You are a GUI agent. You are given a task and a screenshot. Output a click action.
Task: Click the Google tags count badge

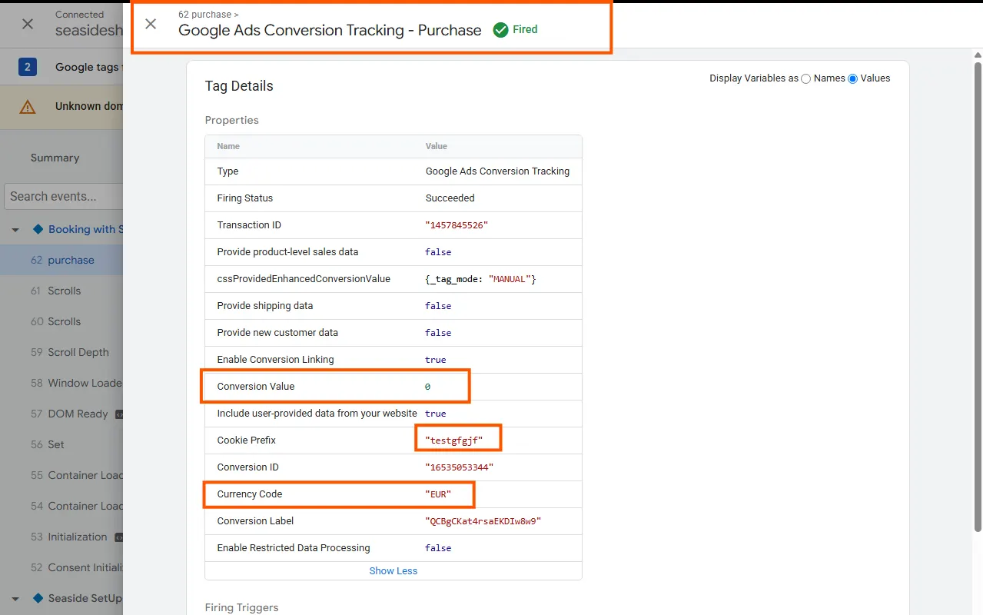pyautogui.click(x=28, y=67)
